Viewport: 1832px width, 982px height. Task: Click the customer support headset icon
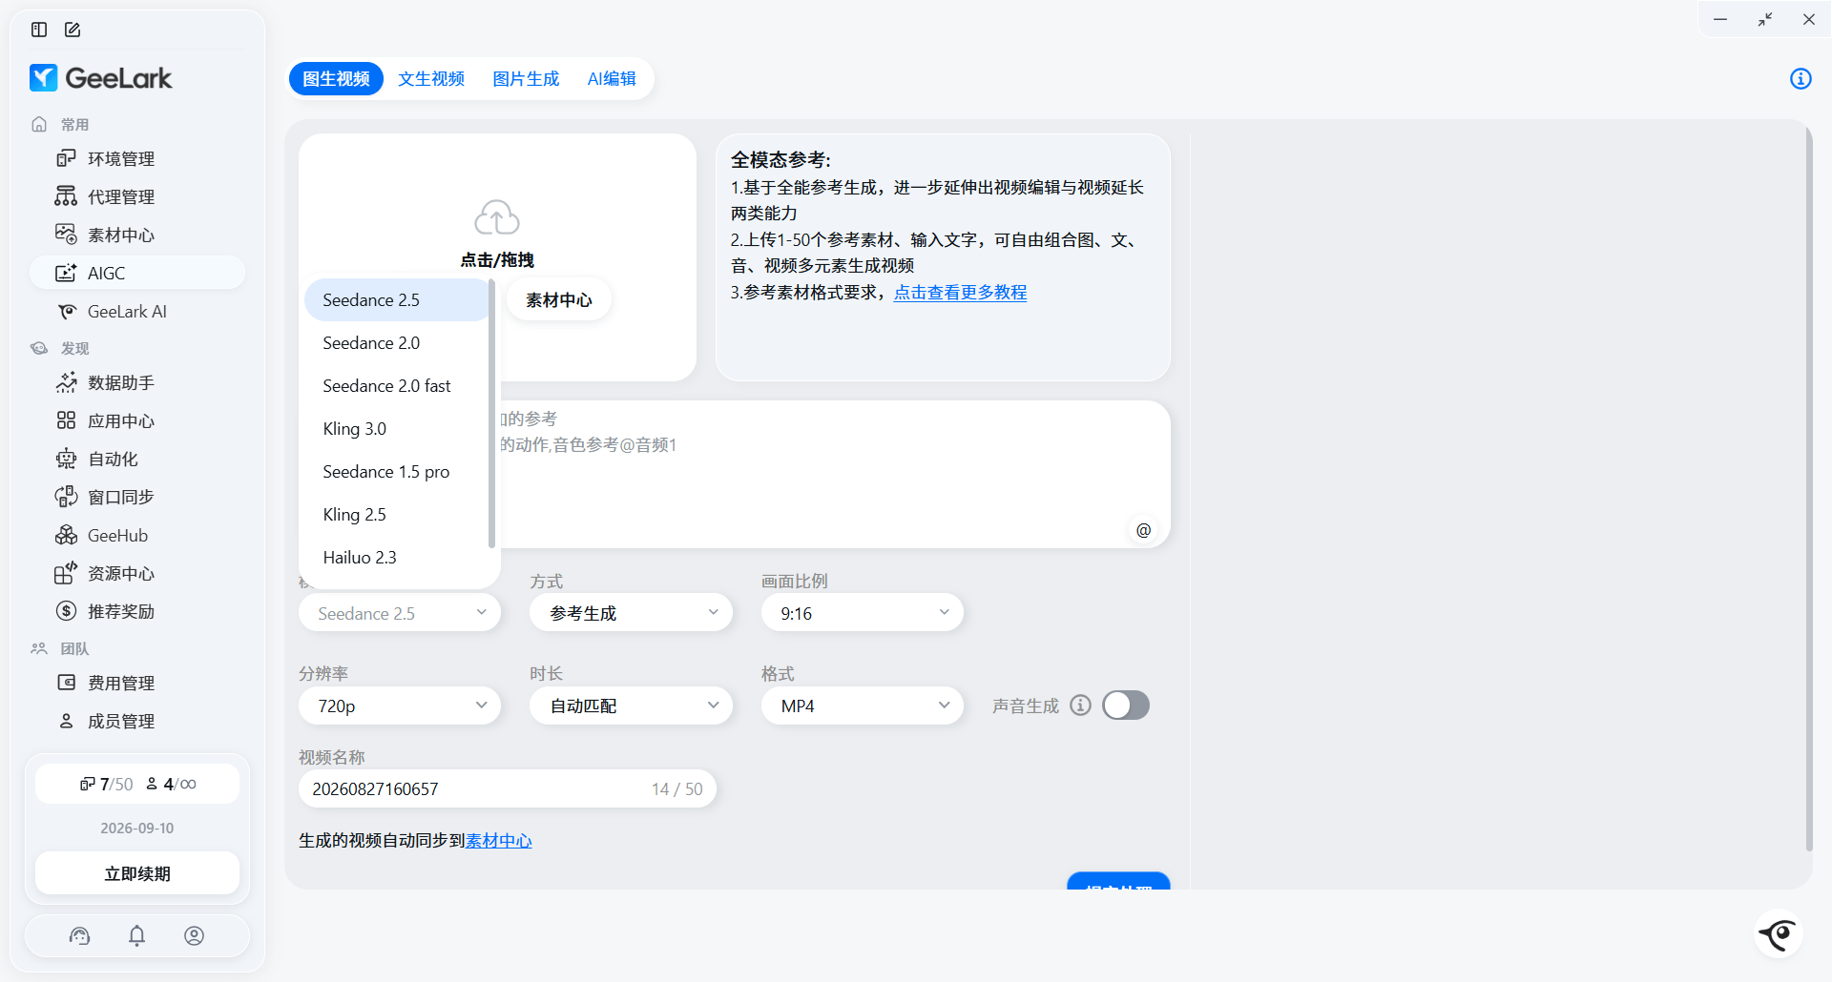[x=80, y=935]
